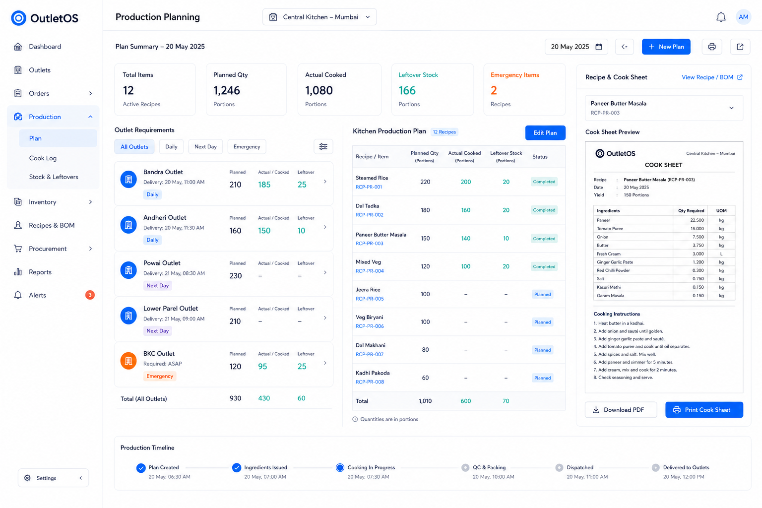Image resolution: width=762 pixels, height=508 pixels.
Task: Click the print icon button
Action: coord(712,47)
